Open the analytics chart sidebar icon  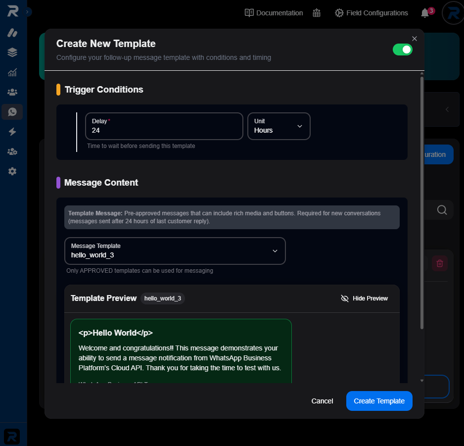[12, 72]
